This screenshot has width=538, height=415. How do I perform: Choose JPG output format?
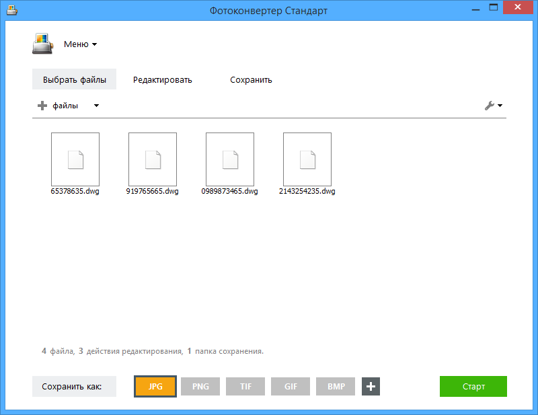(155, 387)
